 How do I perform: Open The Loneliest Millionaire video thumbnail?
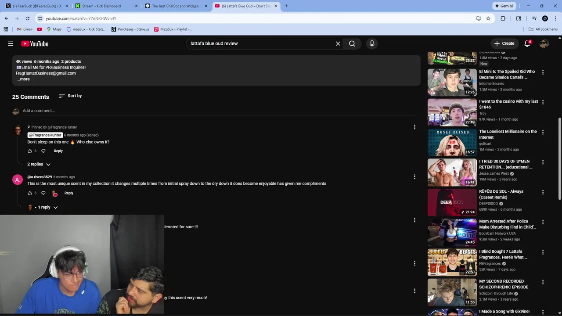point(452,142)
